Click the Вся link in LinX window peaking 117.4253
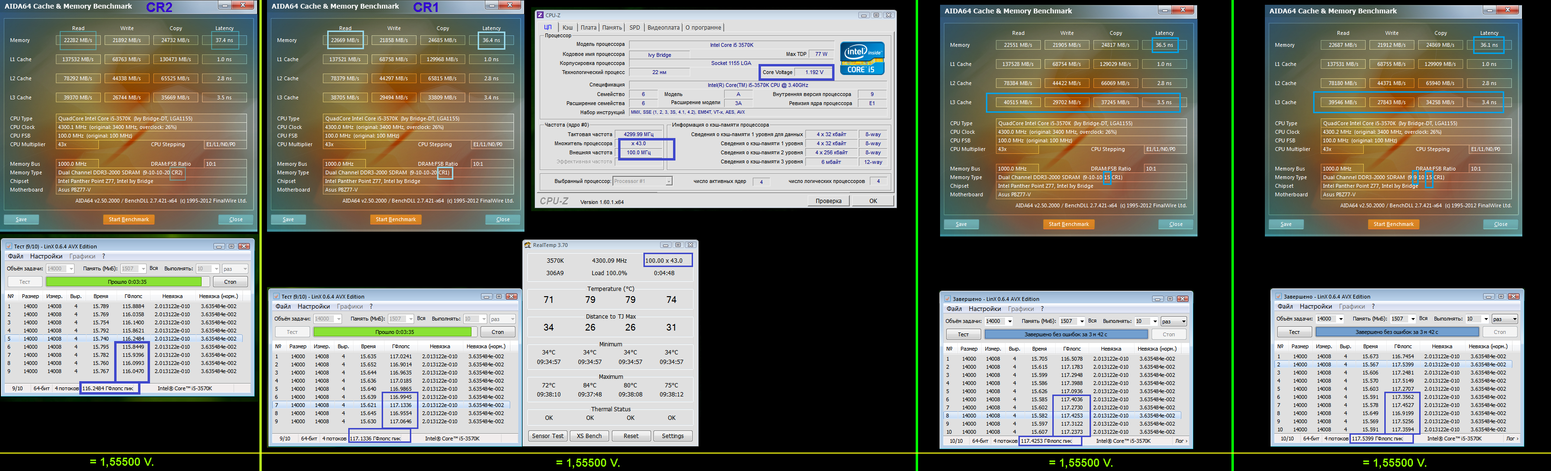Viewport: 1551px width, 471px height. tap(1092, 321)
